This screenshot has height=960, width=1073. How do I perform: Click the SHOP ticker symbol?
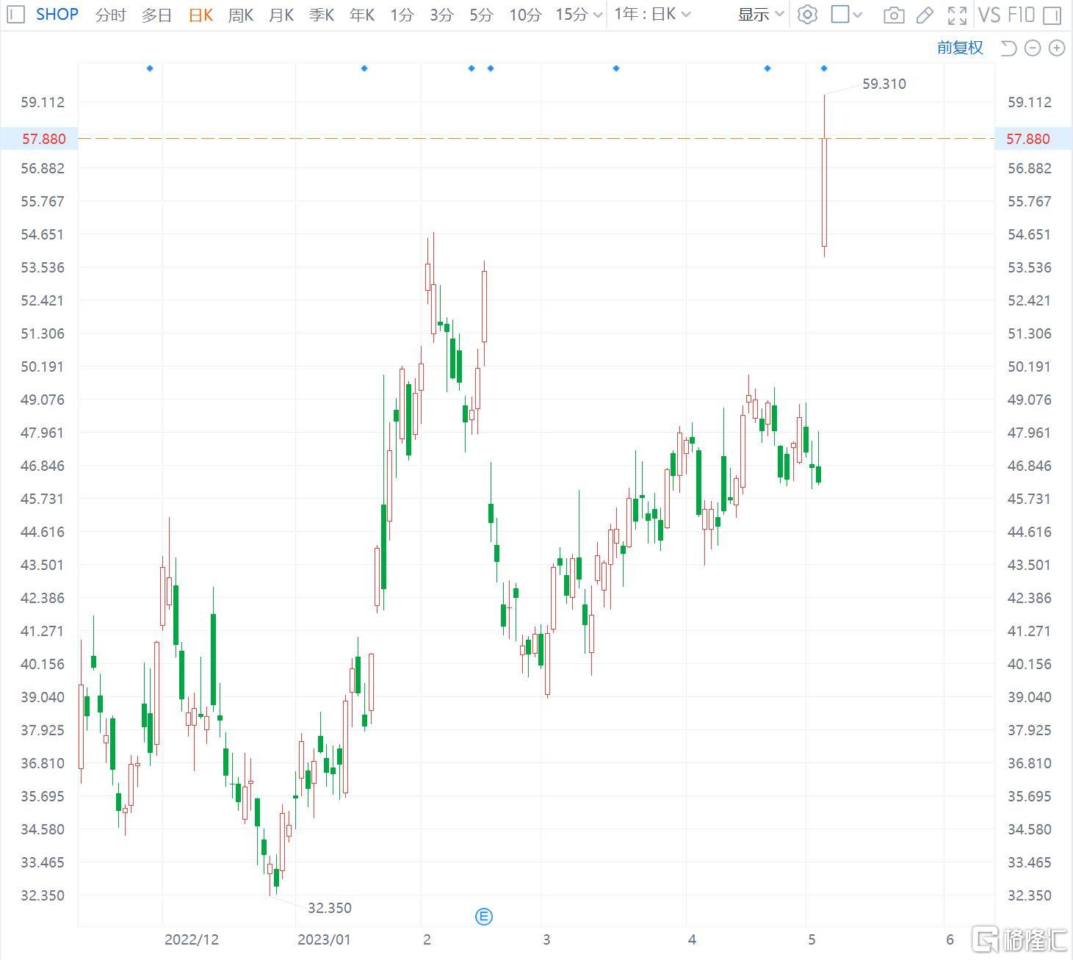(57, 14)
